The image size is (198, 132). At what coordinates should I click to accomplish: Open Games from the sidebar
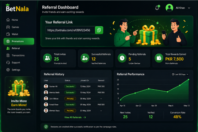(19, 27)
